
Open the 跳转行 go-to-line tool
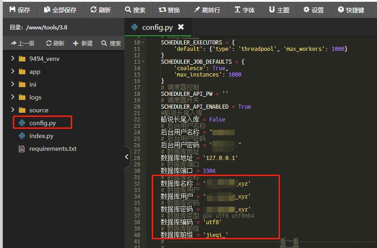207,10
